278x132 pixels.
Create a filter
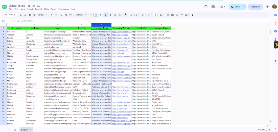(x=182, y=15)
